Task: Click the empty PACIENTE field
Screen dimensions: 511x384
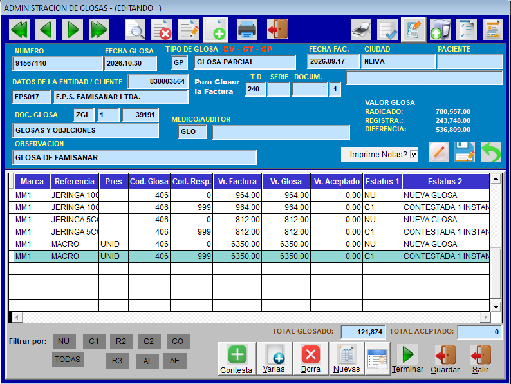Action: [x=470, y=61]
